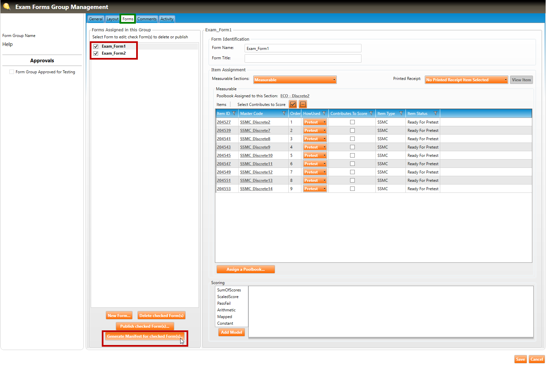Expand the Measurable Sections dropdown

[x=334, y=80]
